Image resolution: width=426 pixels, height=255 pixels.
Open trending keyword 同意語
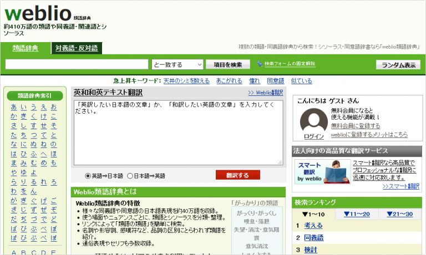tap(276, 80)
